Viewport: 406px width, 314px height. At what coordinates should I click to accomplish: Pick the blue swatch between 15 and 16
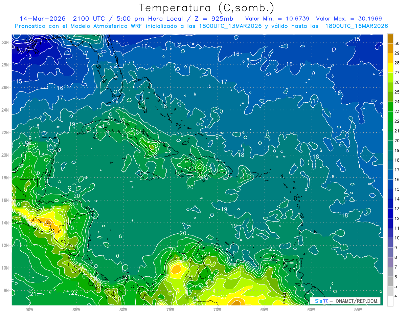(x=390, y=185)
